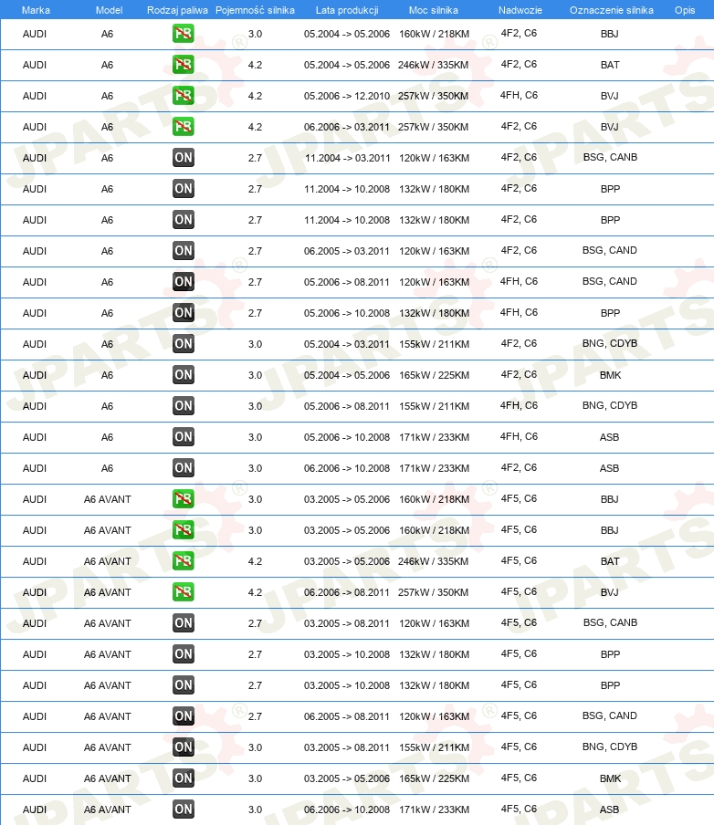714x825 pixels.
Task: Click engine code ASB in the A6 AVANT row
Action: click(x=609, y=809)
